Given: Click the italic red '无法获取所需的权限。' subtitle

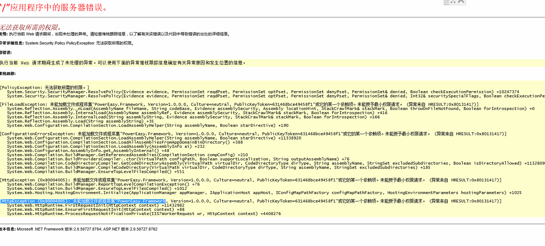Looking at the screenshot, I should tap(30, 27).
